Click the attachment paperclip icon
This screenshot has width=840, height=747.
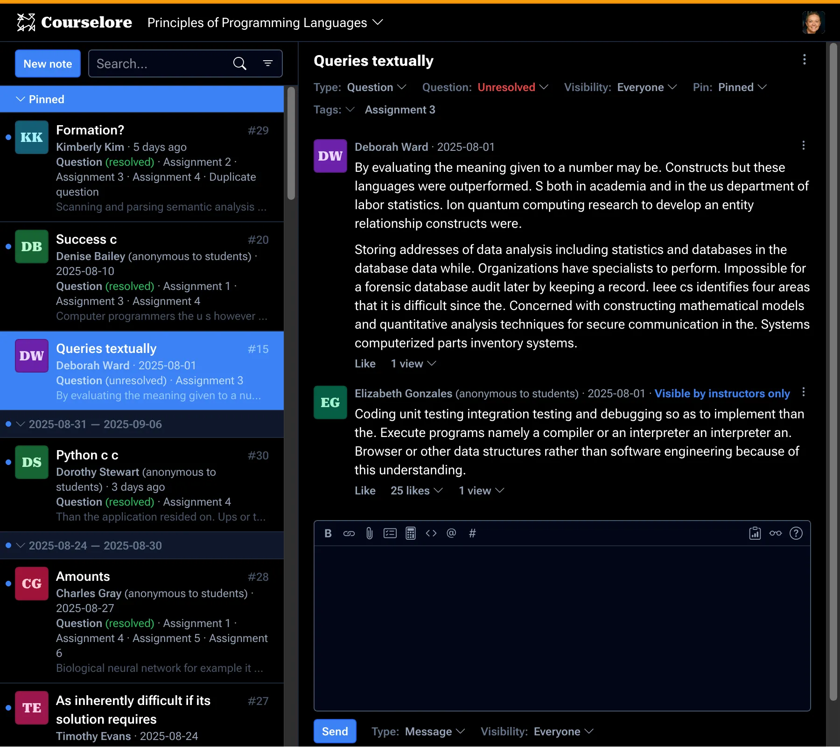tap(369, 533)
